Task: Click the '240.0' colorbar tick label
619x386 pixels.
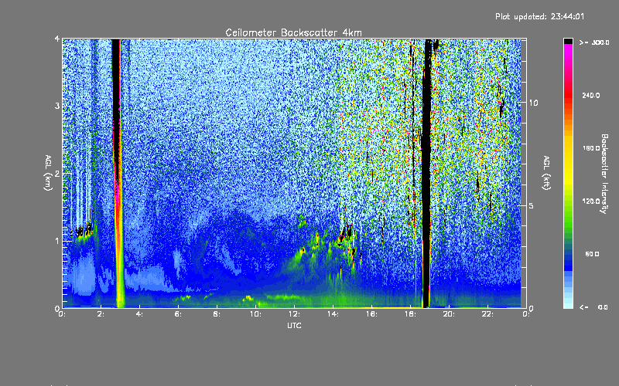Action: [x=591, y=95]
